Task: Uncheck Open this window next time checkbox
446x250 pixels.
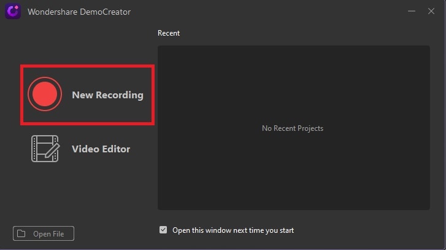Action: tap(163, 230)
